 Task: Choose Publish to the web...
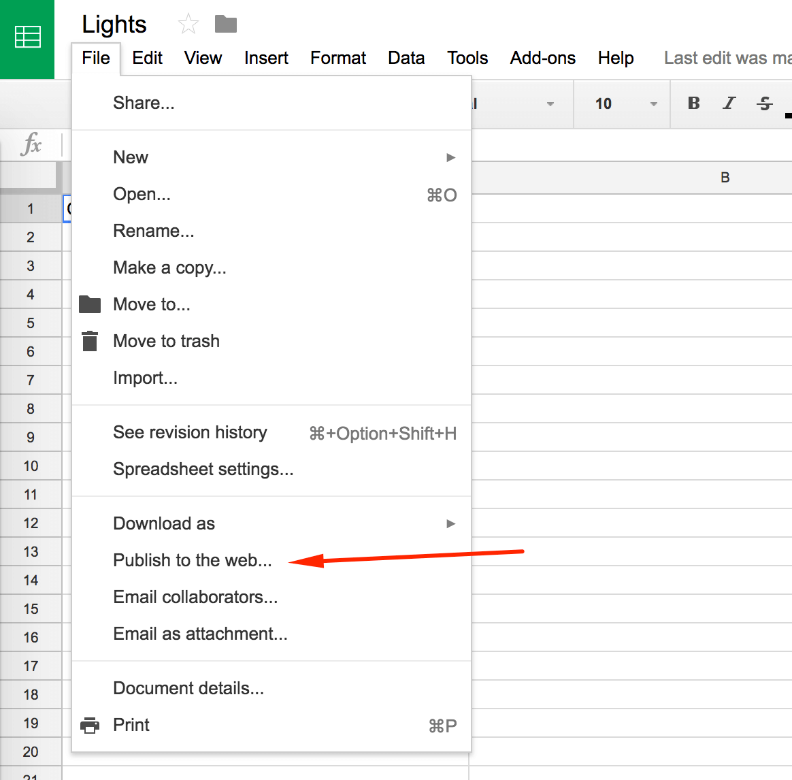271,561
